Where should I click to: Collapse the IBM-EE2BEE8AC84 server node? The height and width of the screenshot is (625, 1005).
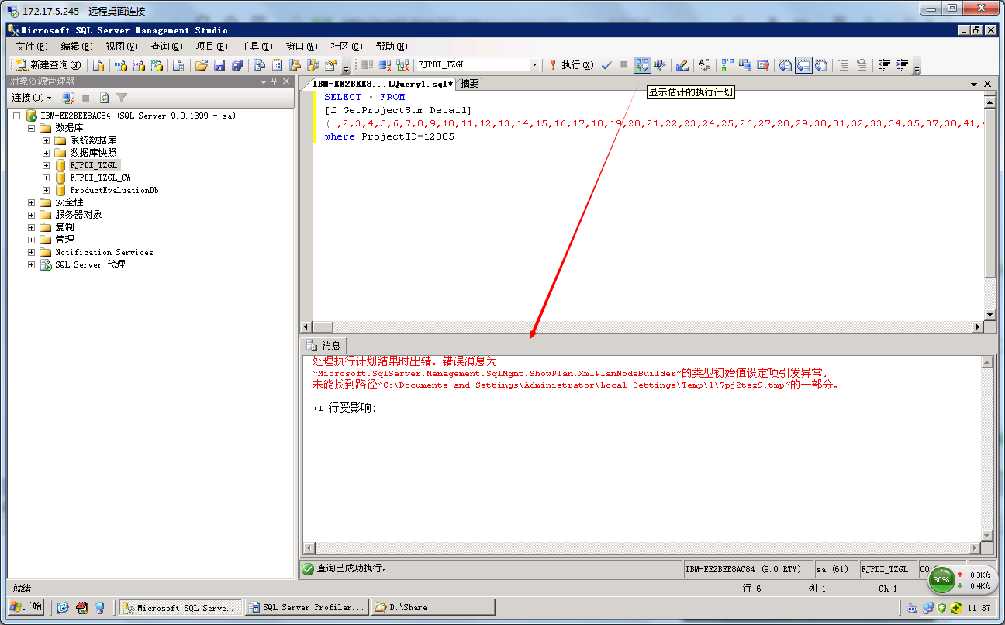(x=17, y=116)
